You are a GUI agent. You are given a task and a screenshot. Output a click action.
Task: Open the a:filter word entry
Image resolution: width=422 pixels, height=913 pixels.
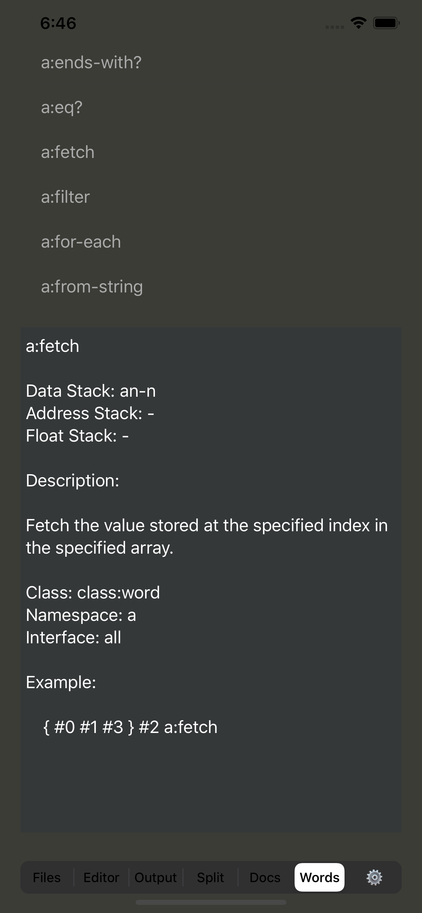tap(65, 197)
